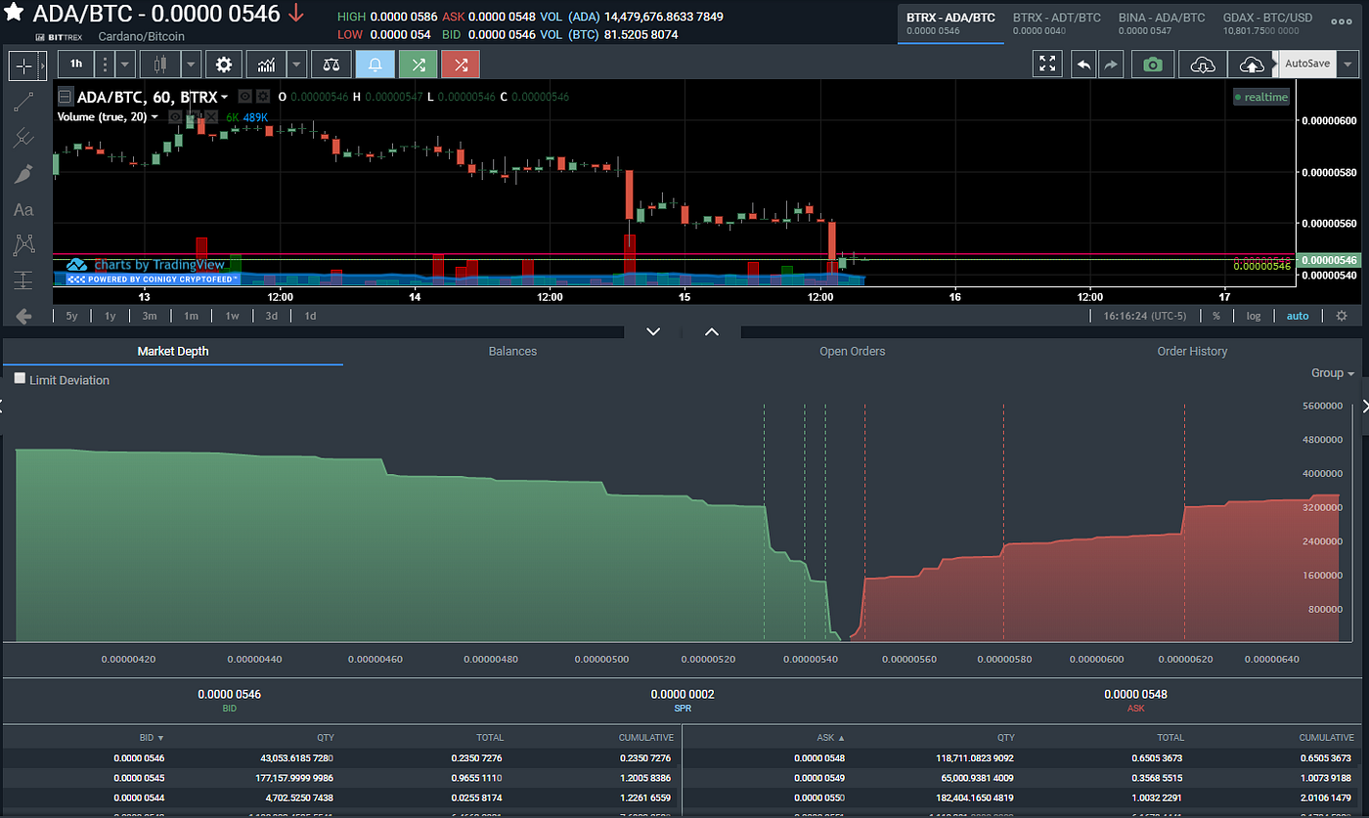Image resolution: width=1369 pixels, height=818 pixels.
Task: Open chart settings gear in top toolbar
Action: [224, 65]
